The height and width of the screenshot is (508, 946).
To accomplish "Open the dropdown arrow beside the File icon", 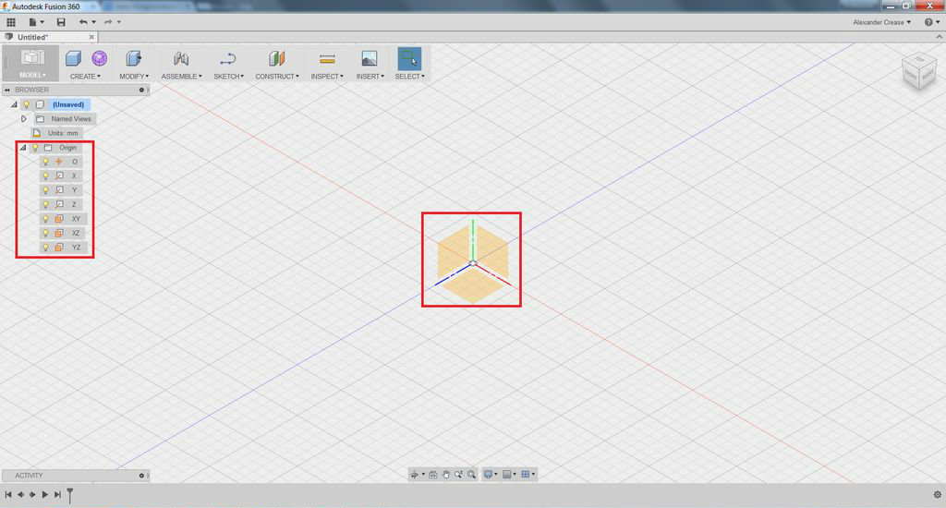I will pyautogui.click(x=42, y=22).
